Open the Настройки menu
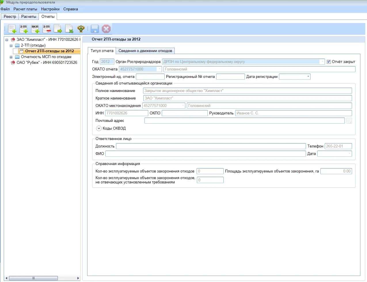This screenshot has width=367, height=282. pos(50,9)
